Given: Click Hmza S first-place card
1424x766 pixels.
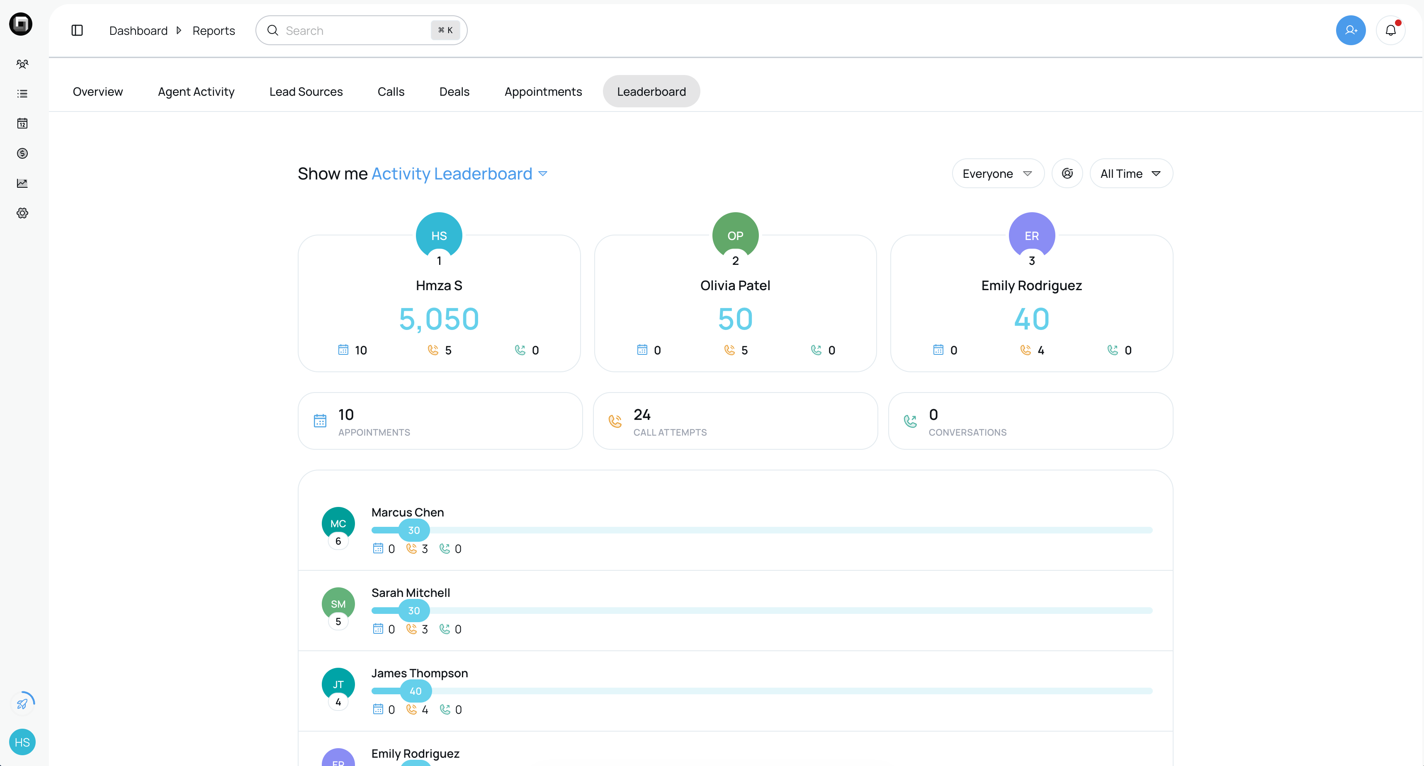Looking at the screenshot, I should tap(439, 303).
